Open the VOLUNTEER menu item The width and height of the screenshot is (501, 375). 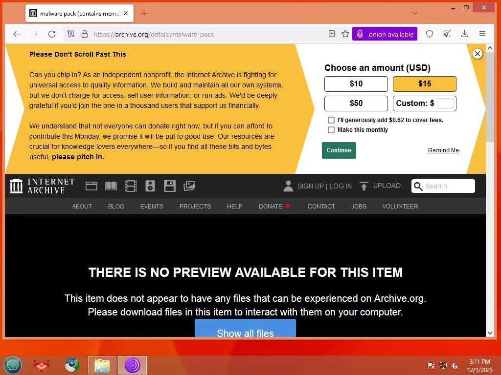(x=400, y=207)
